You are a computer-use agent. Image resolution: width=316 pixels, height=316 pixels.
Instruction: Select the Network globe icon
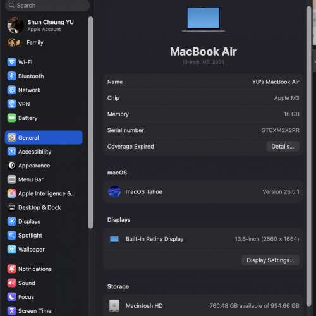11,90
